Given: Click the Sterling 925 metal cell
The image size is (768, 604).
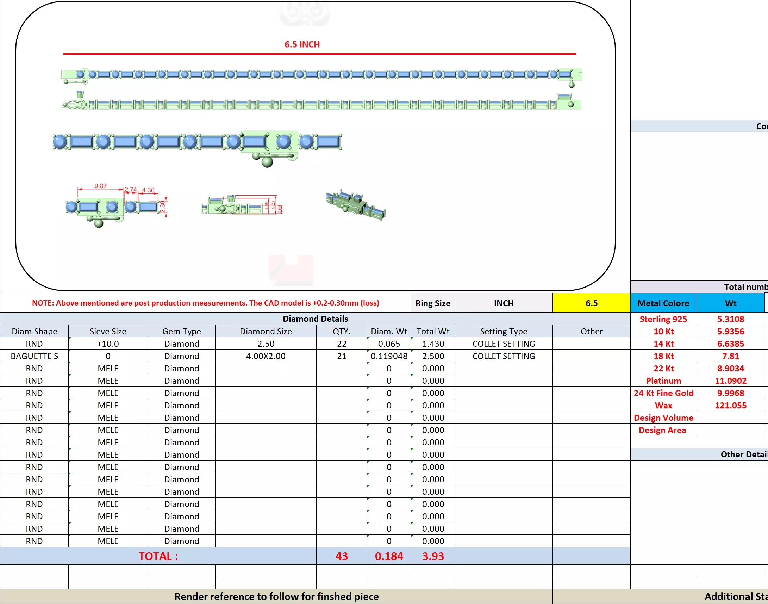Looking at the screenshot, I should 663,319.
